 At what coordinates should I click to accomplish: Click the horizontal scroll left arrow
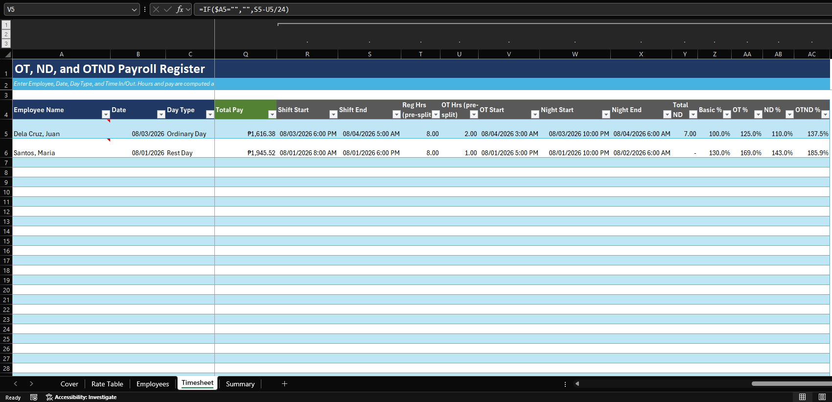click(x=577, y=384)
